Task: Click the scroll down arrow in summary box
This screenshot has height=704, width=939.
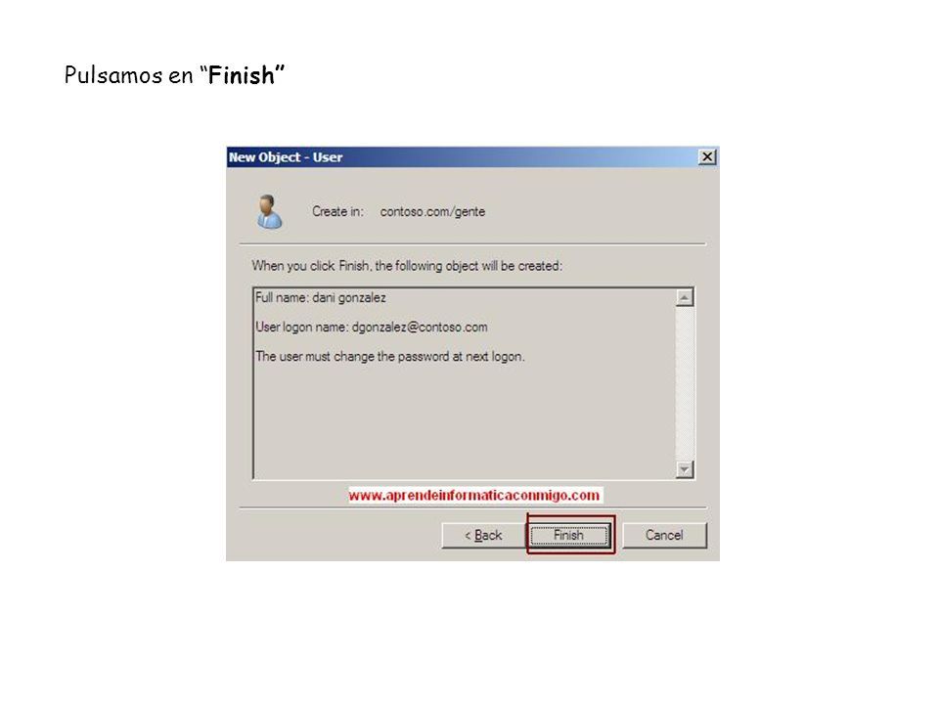Action: [x=685, y=469]
